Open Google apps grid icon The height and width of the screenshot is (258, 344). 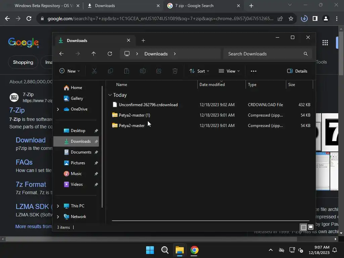coord(325,43)
